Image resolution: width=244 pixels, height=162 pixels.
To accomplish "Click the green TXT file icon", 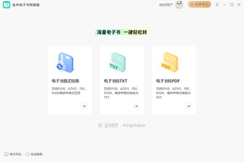I will tap(118, 62).
